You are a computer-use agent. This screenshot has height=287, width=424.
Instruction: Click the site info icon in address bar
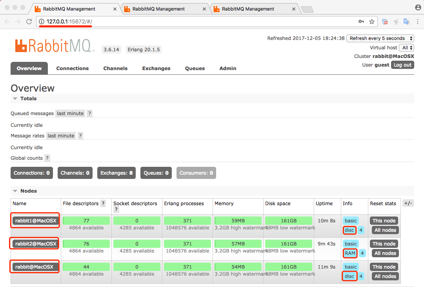[41, 22]
